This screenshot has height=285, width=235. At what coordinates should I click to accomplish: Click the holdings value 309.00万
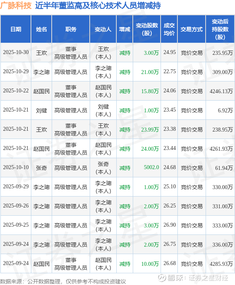click(x=222, y=72)
